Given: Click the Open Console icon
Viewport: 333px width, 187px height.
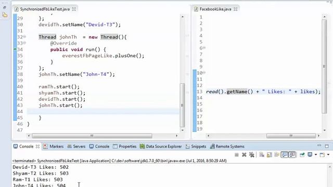Looking at the screenshot, I should tap(322, 155).
